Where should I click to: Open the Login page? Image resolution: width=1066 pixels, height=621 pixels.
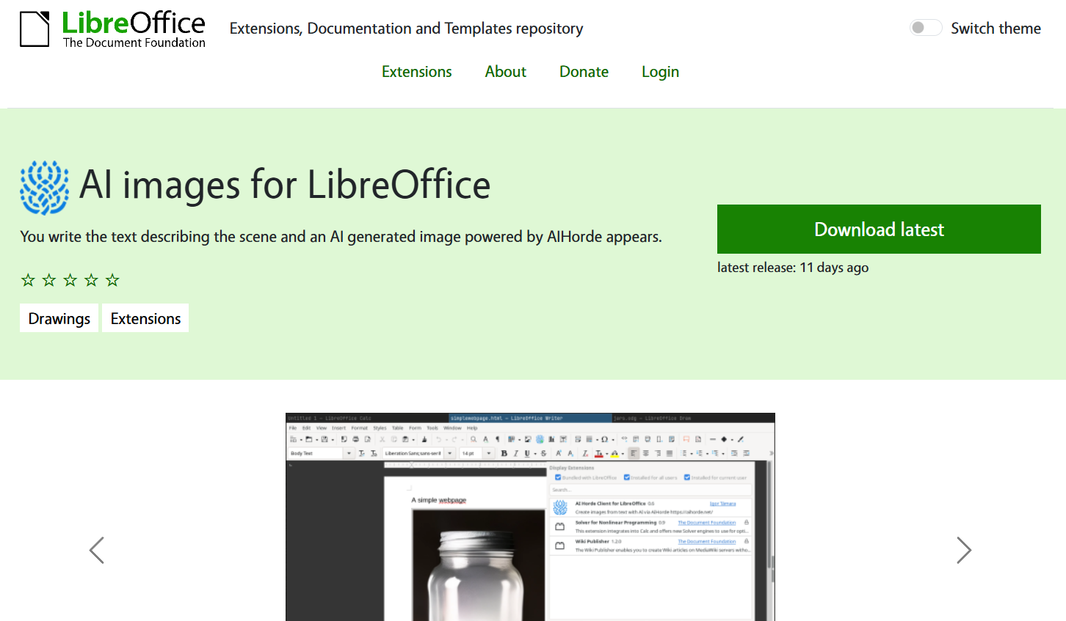660,72
